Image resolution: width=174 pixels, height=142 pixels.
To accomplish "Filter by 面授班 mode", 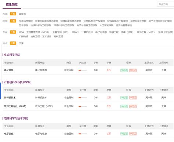I will [22, 14].
